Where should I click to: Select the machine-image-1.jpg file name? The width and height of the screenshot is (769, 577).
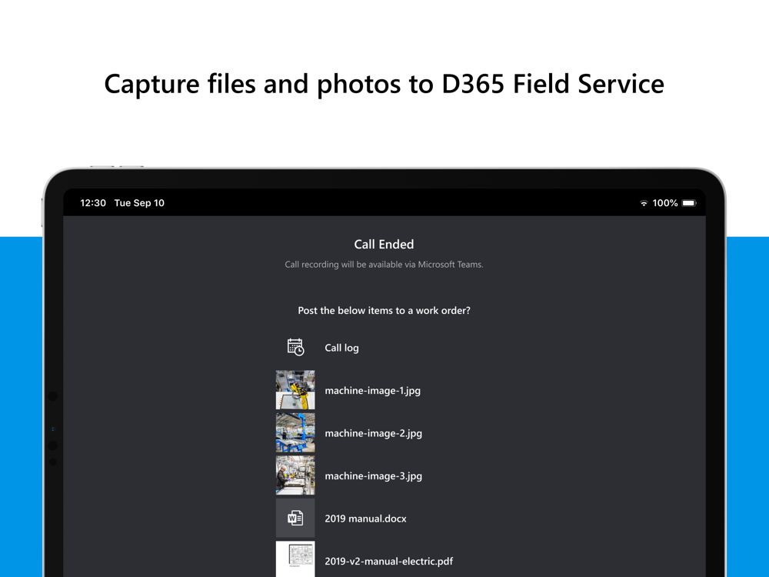(x=373, y=391)
